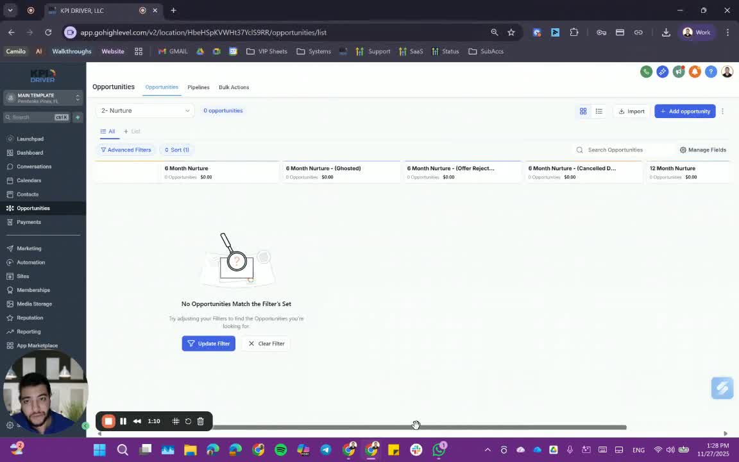
Task: Open the GMAIL bookmark
Action: (173, 51)
